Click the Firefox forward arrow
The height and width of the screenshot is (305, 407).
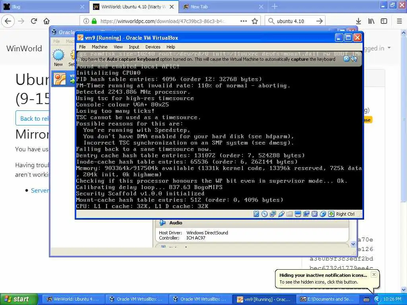coord(21,21)
